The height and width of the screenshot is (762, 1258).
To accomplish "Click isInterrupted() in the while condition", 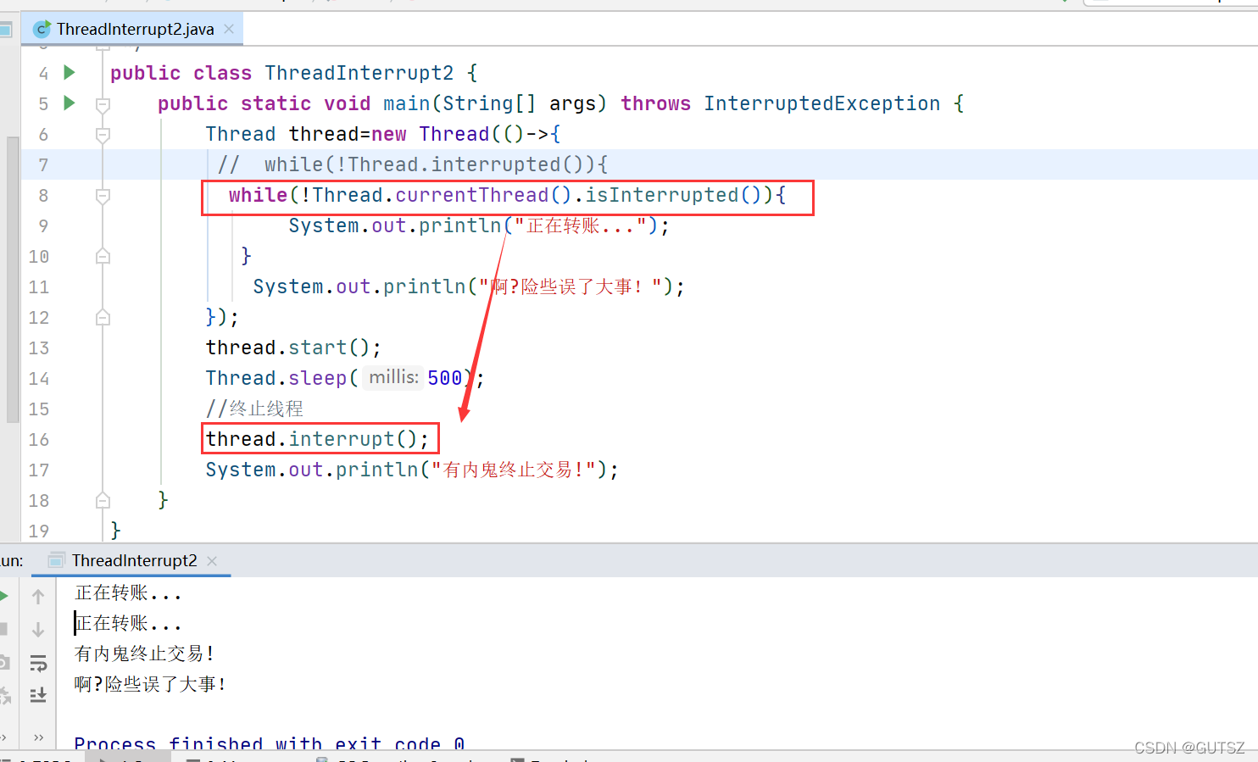I will point(678,195).
